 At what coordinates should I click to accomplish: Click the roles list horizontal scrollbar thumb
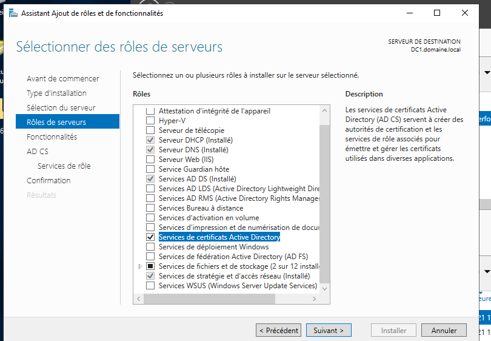coord(210,299)
